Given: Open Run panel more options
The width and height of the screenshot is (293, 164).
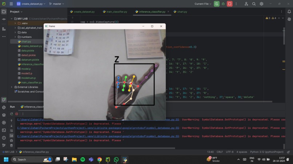Looking at the screenshot, I should tap(23, 114).
